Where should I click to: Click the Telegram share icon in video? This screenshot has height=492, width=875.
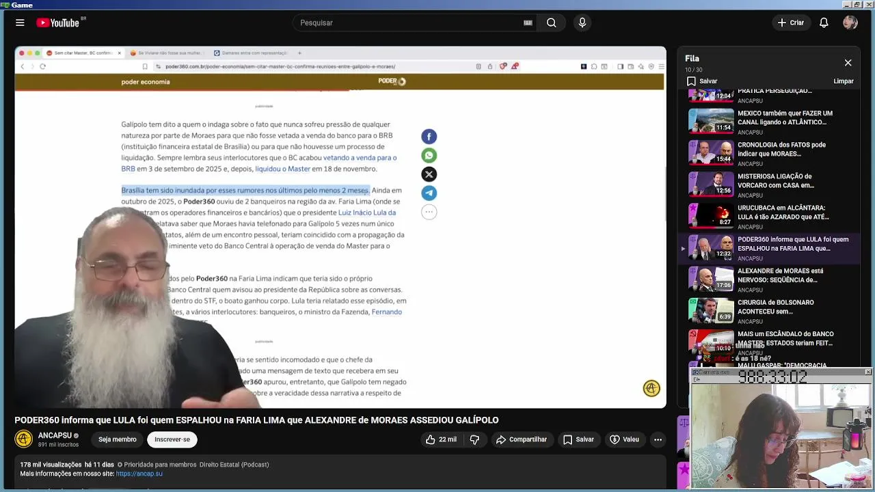click(x=429, y=193)
